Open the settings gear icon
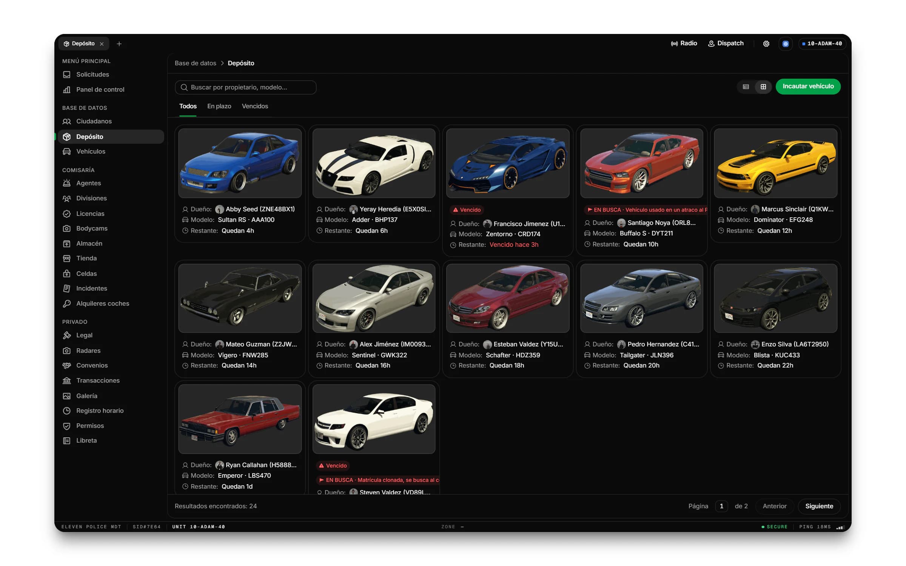 tap(766, 44)
